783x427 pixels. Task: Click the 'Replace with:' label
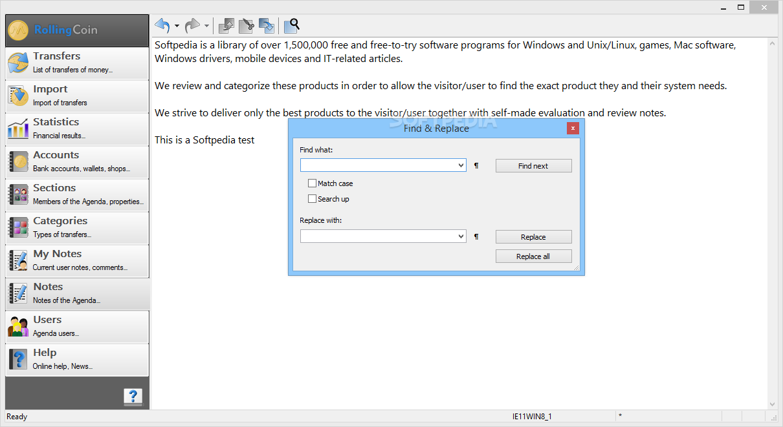[321, 220]
